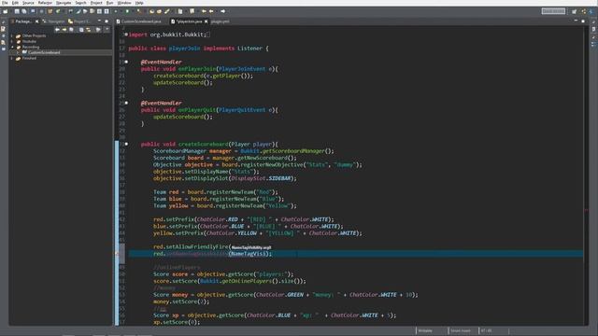Click Forward arrow in Package Explorer toolbar

coord(64,29)
